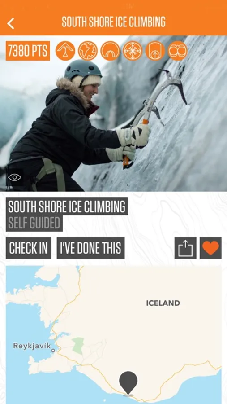Tap the backpack badge icon

point(155,51)
